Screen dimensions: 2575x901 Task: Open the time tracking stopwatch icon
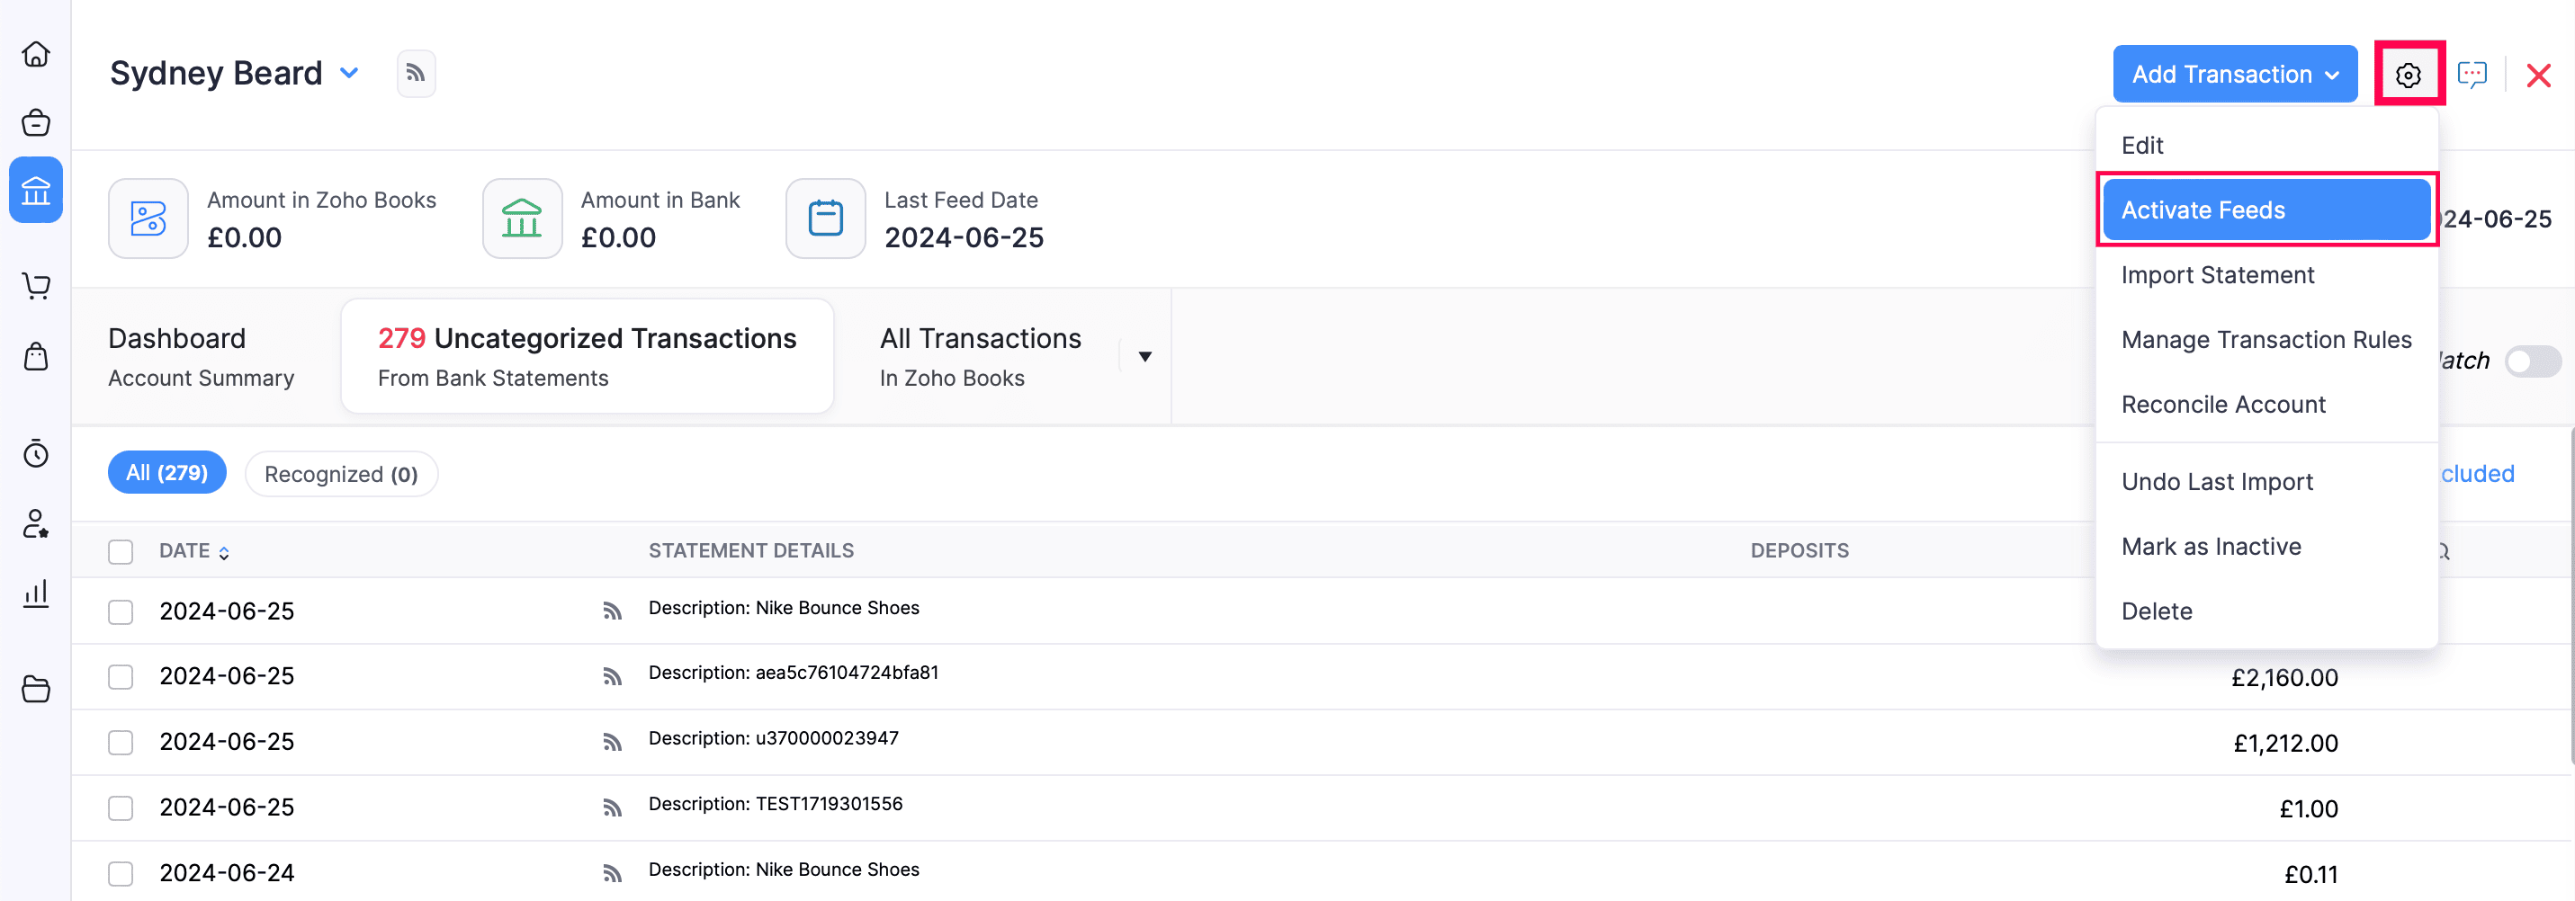point(36,454)
